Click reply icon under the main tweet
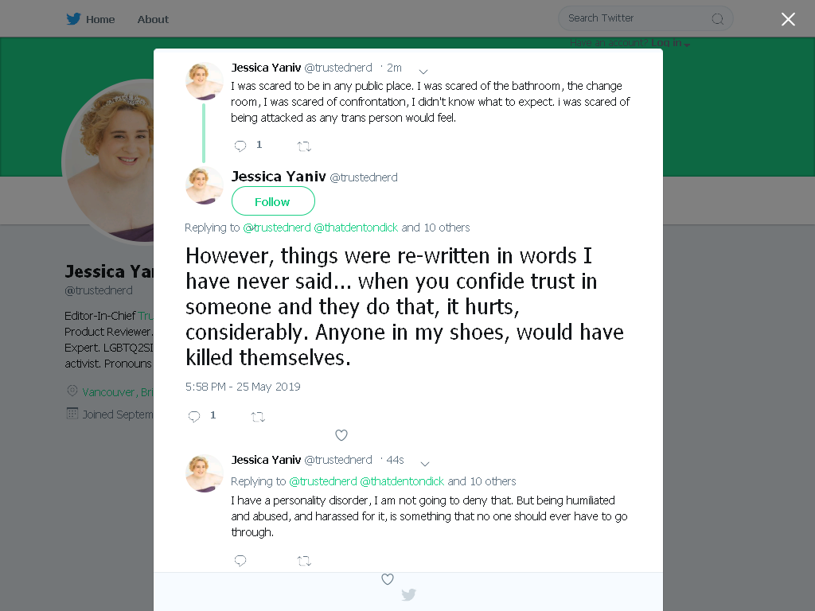815x611 pixels. 194,416
